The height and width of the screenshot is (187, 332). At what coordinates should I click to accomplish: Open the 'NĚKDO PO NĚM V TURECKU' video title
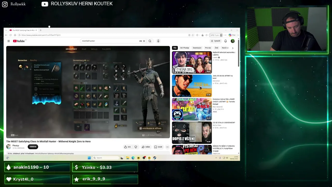click(224, 148)
